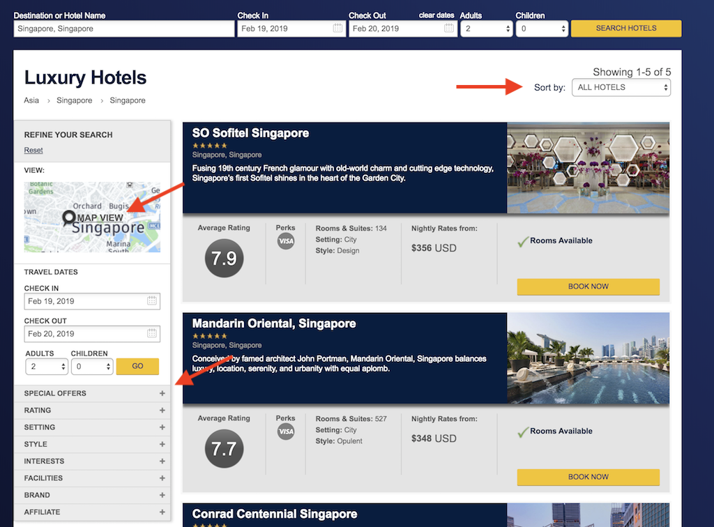Click the clear dates link
The width and height of the screenshot is (714, 527).
(436, 15)
